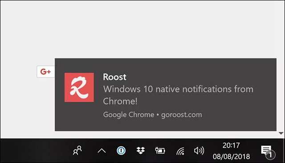This screenshot has height=163, width=285.
Task: Click the date 08/08/2018 in the taskbar
Action: click(231, 156)
